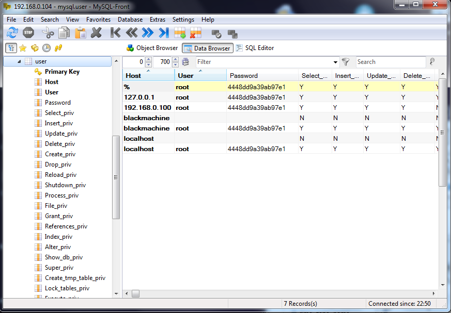Decrease the offset value 0 stepper

point(148,64)
